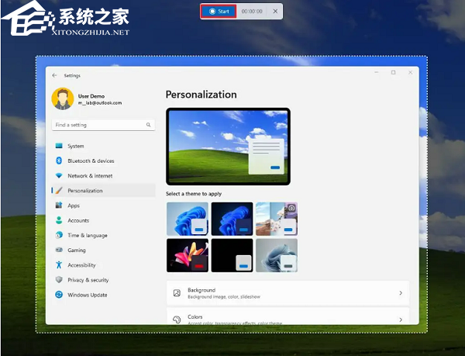The image size is (465, 356).
Task: Expand the Colors settings row
Action: [x=288, y=319]
